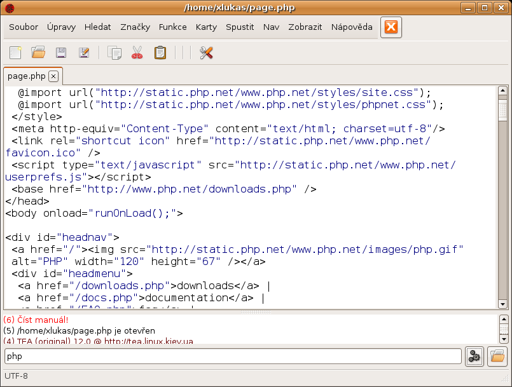Click the base href "http://www.php.net/downloads.php"

pos(190,189)
